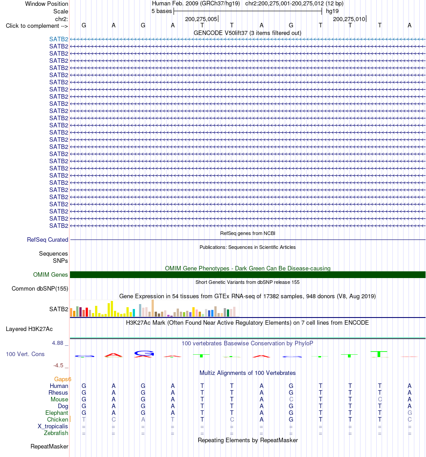This screenshot has width=426, height=457.
Task: Click the chr2:200,275,001-200,275,012 (12 bp) text
Action: pos(294,4)
